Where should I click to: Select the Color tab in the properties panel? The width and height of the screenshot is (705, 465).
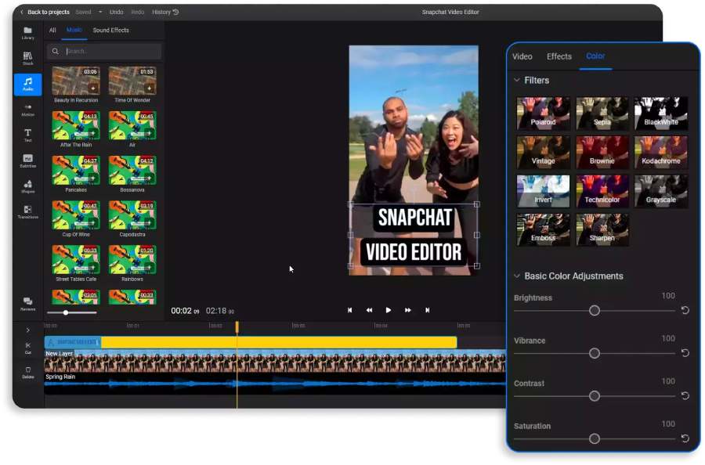(595, 56)
